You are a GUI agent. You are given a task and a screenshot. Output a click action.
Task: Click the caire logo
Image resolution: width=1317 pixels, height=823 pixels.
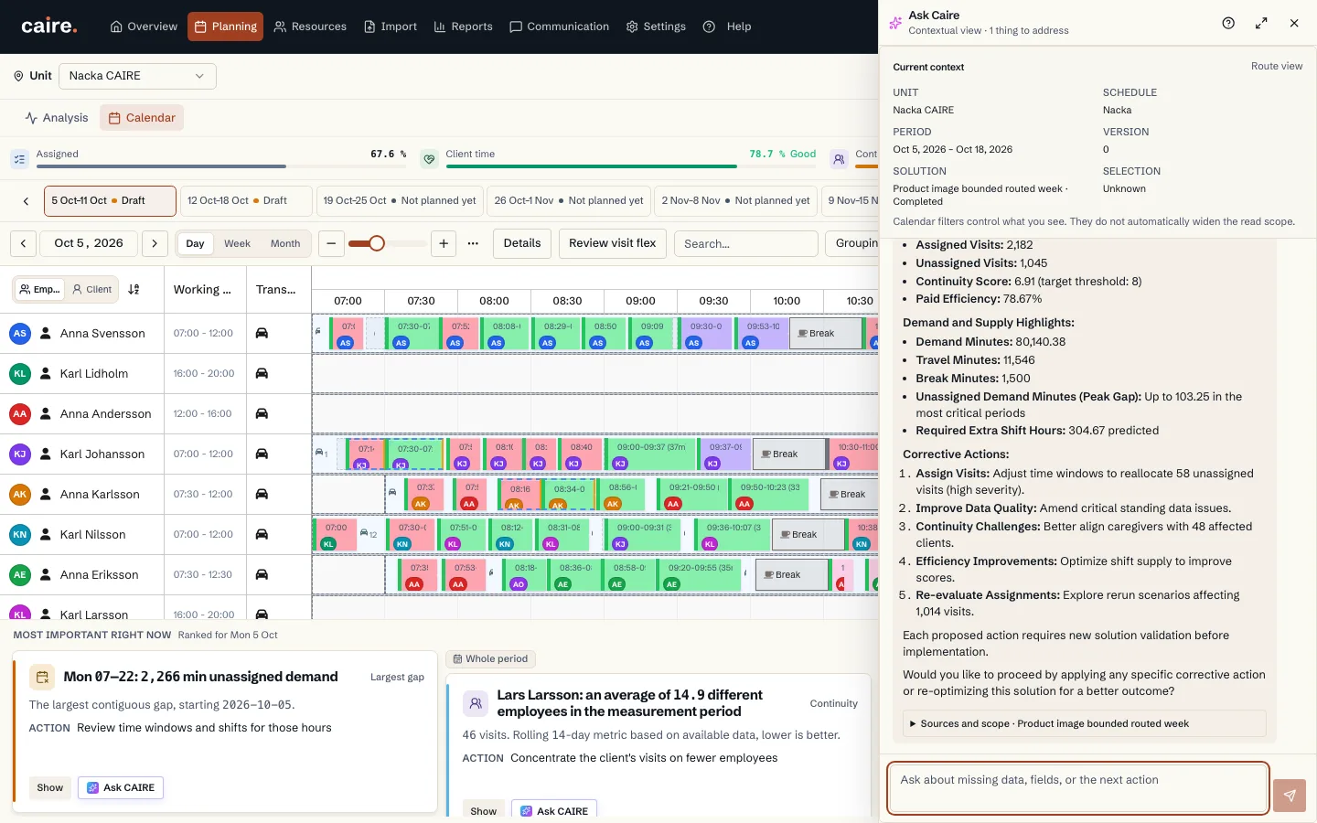(x=49, y=27)
